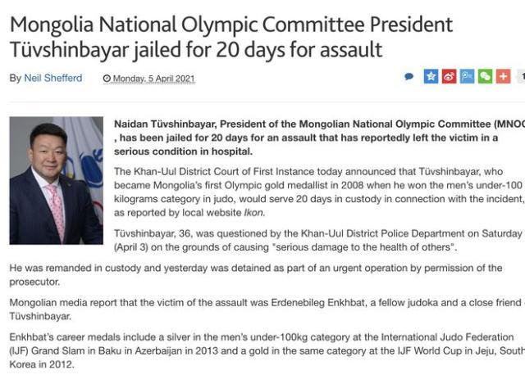Open more share options plus icon

tap(502, 76)
